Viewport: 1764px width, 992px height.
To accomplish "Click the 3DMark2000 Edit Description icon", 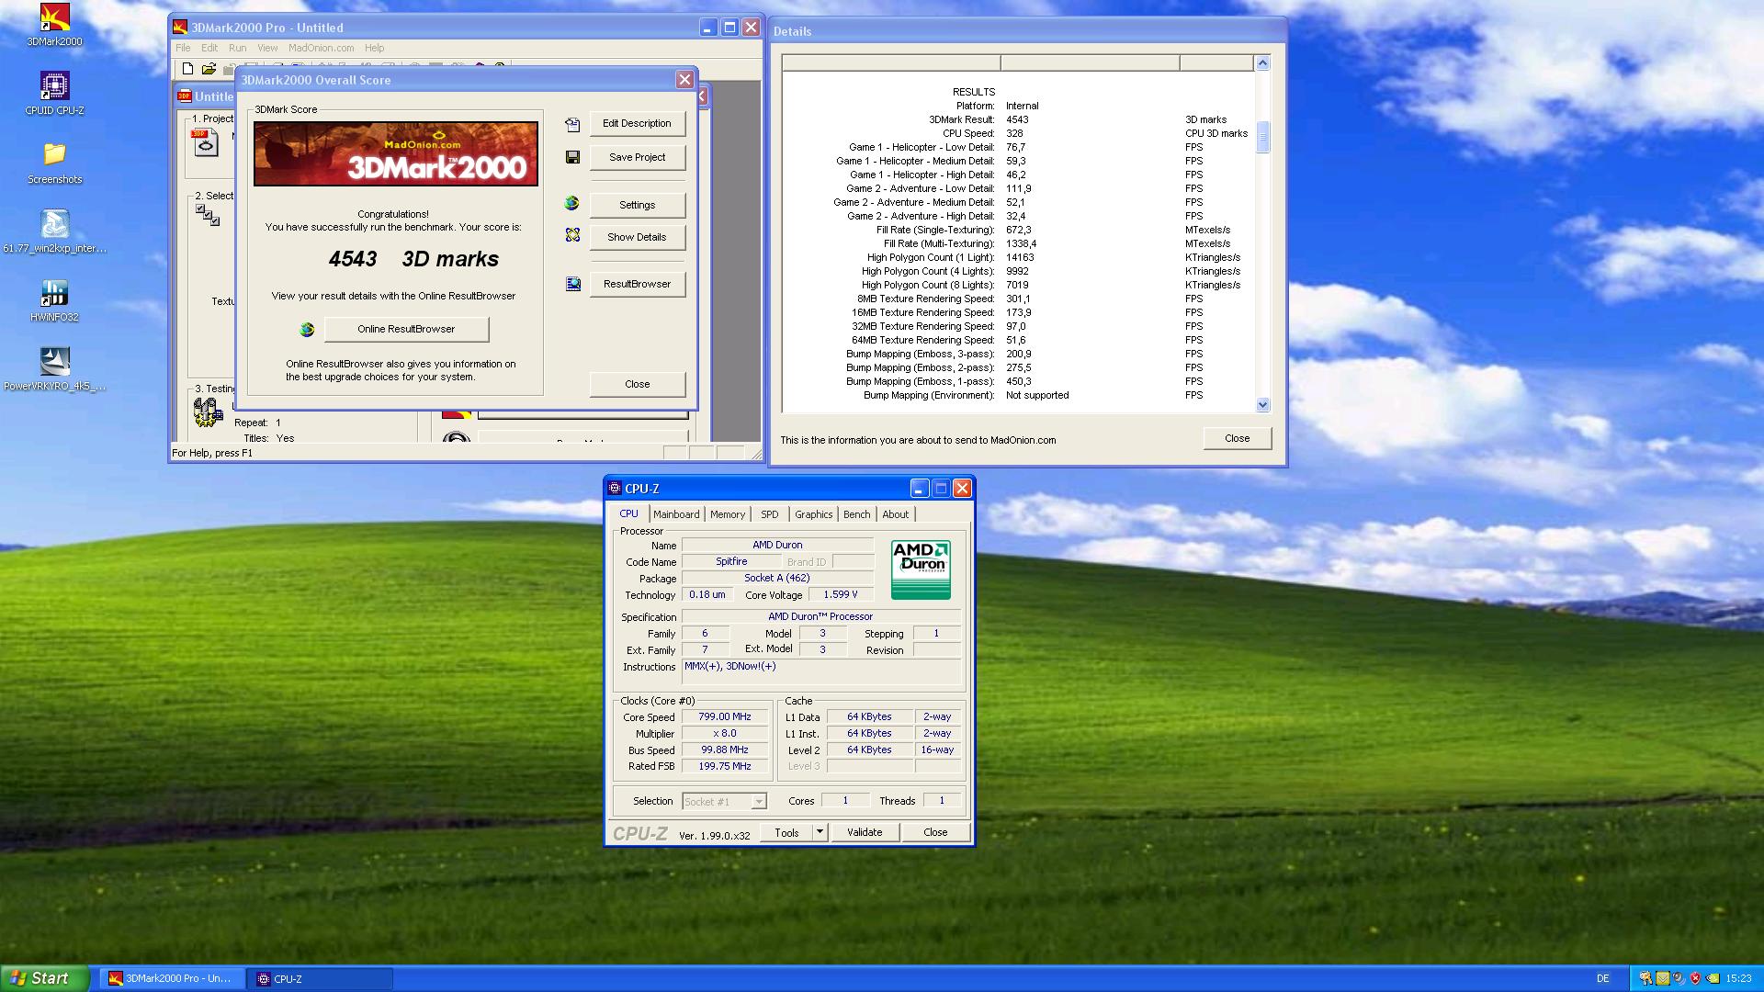I will [571, 122].
